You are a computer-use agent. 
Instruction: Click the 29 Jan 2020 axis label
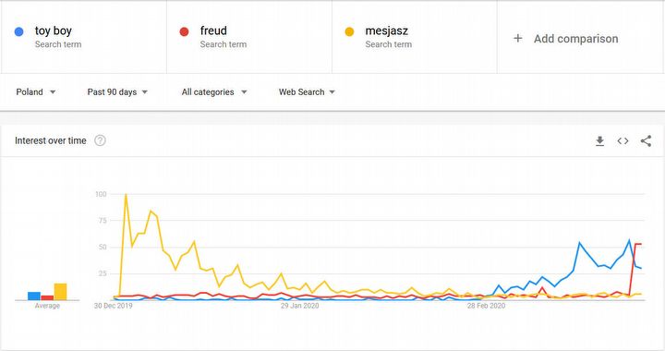[299, 306]
